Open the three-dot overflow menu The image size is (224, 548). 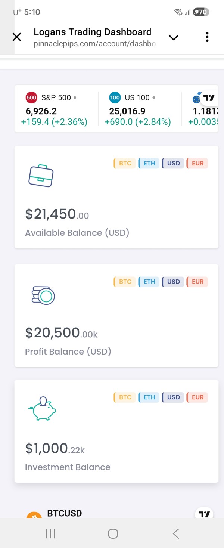[207, 37]
